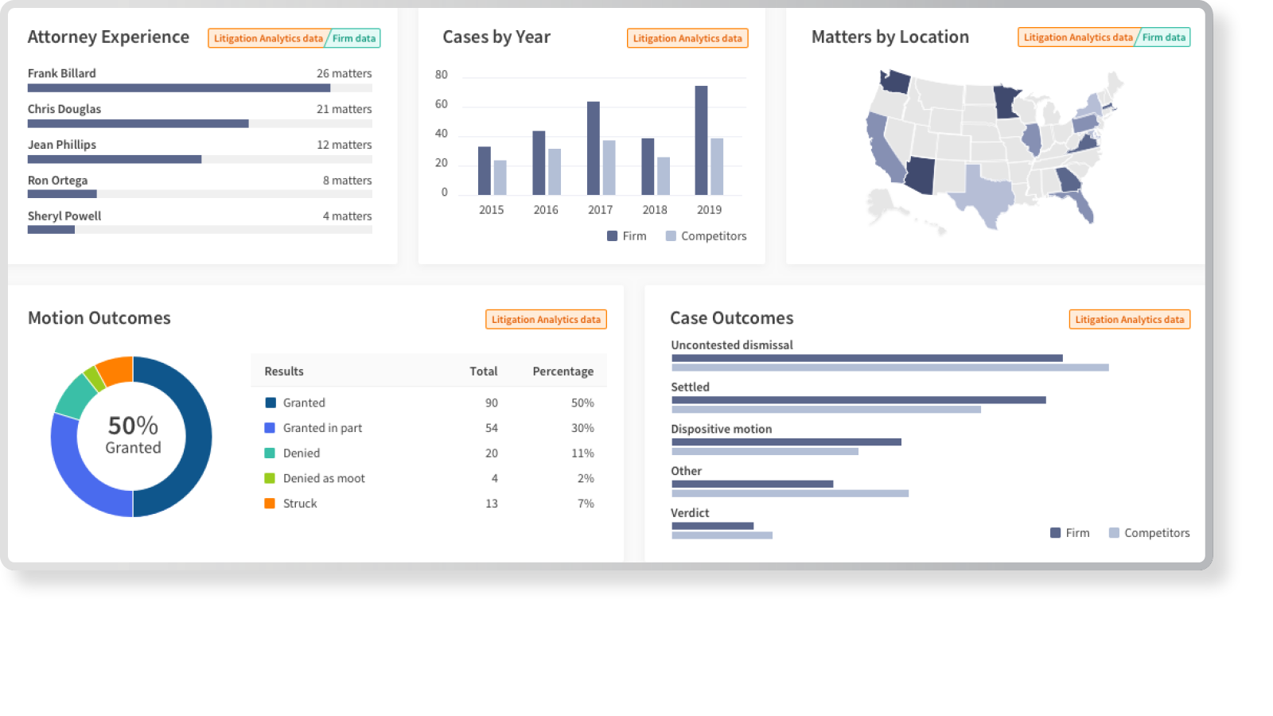Select the Struck orange legend swatch
The image size is (1273, 716).
[x=271, y=504]
